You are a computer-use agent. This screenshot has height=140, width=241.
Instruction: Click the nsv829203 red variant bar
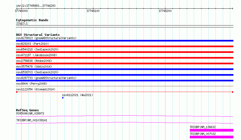[125, 46]
